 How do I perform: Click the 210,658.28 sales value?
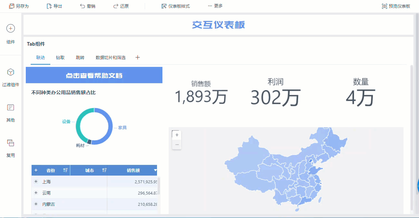pos(147,204)
